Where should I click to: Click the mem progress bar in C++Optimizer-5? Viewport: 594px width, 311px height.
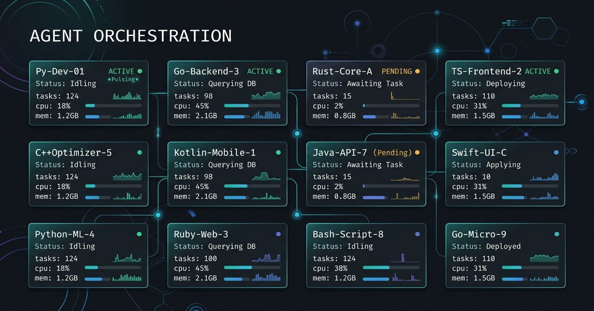[x=98, y=197]
